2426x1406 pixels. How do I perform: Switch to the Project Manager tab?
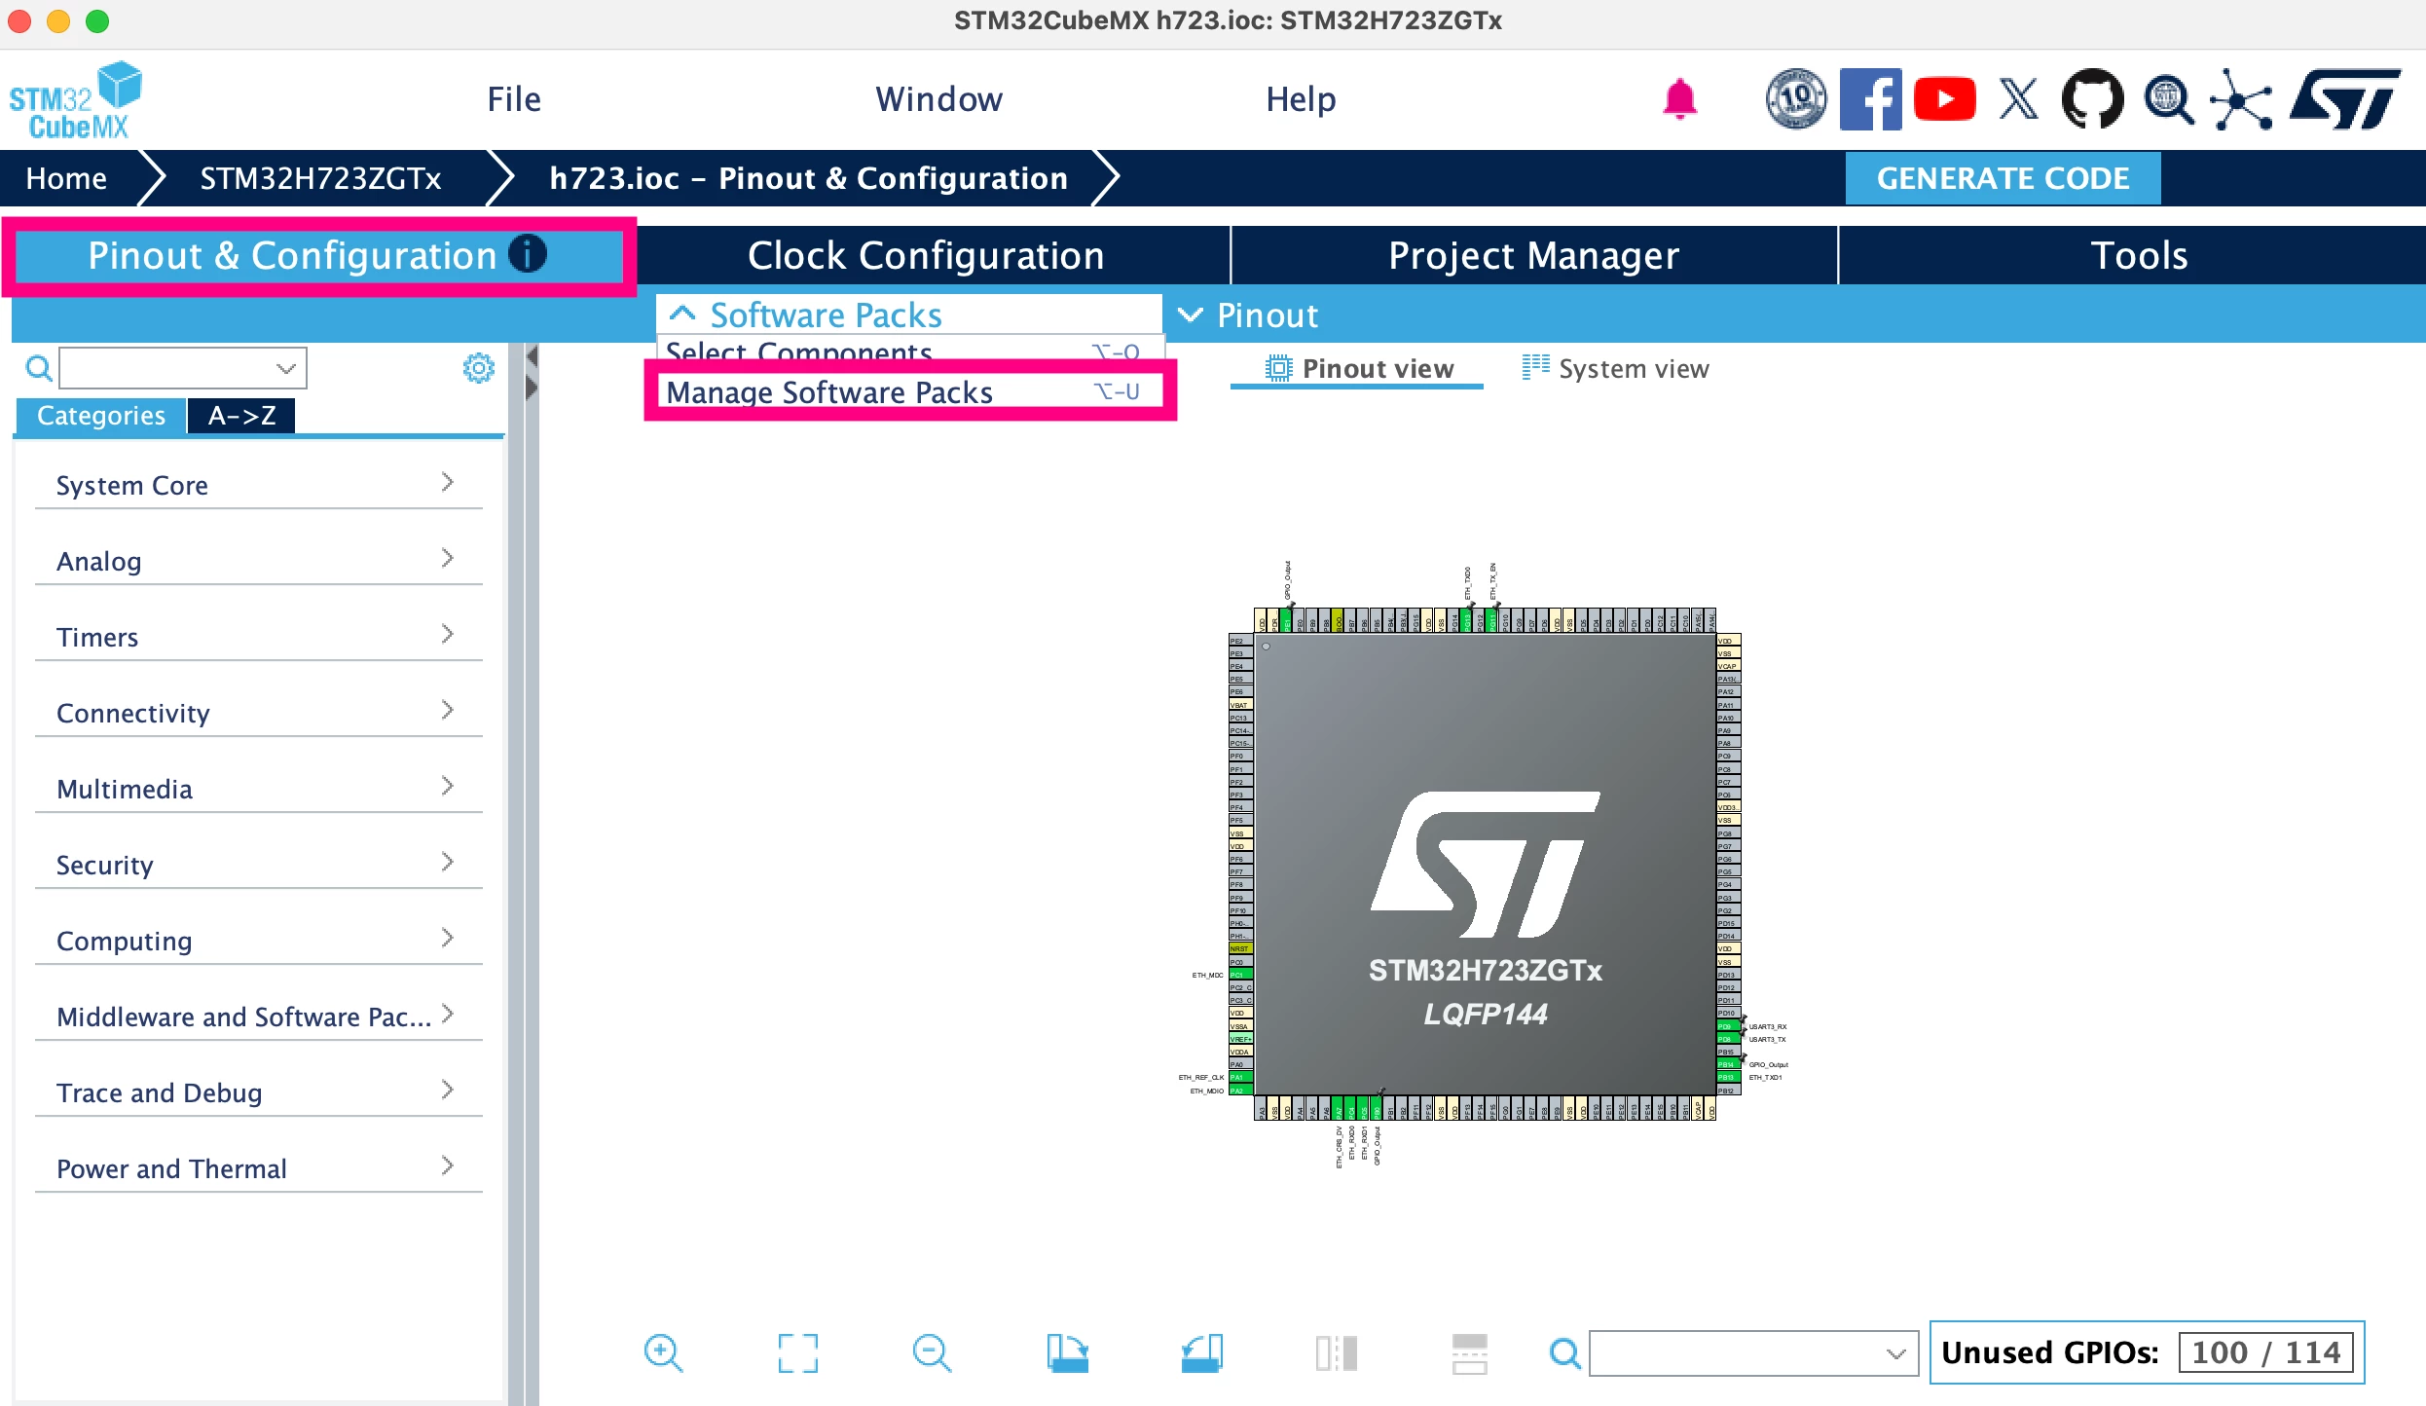pyautogui.click(x=1534, y=255)
